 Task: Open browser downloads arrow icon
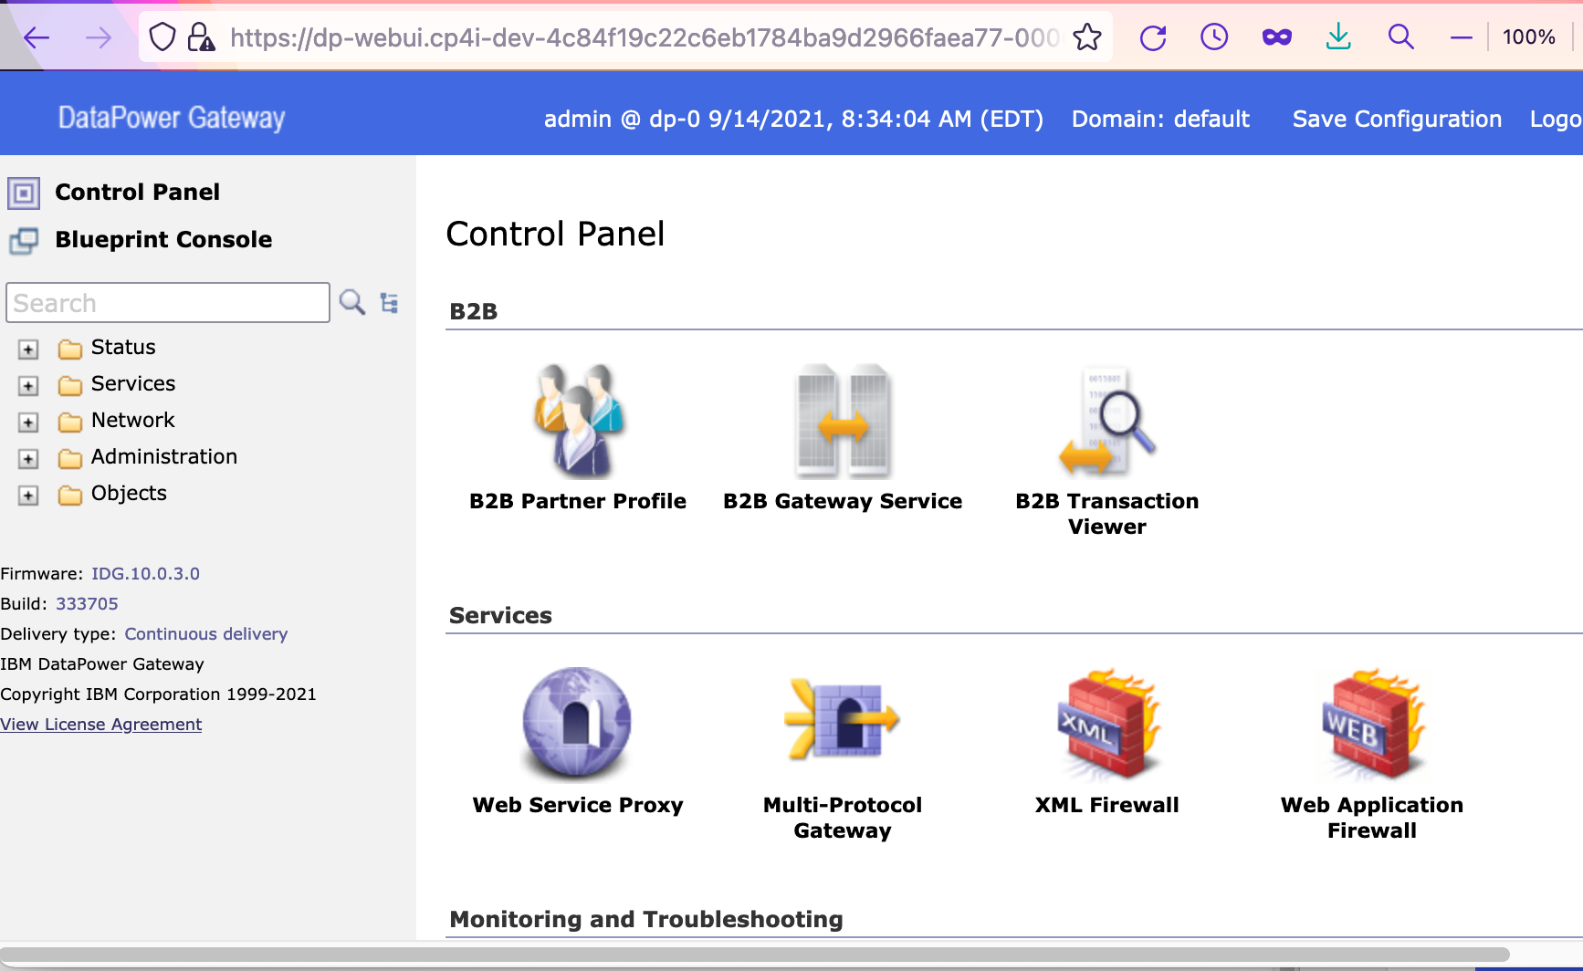(x=1338, y=37)
